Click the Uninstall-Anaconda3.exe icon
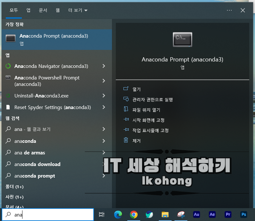Screen dimensions: 255x221 point(8,96)
